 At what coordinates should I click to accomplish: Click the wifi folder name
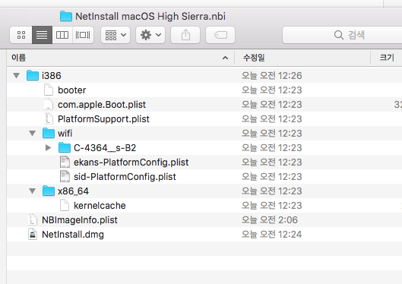pos(65,134)
